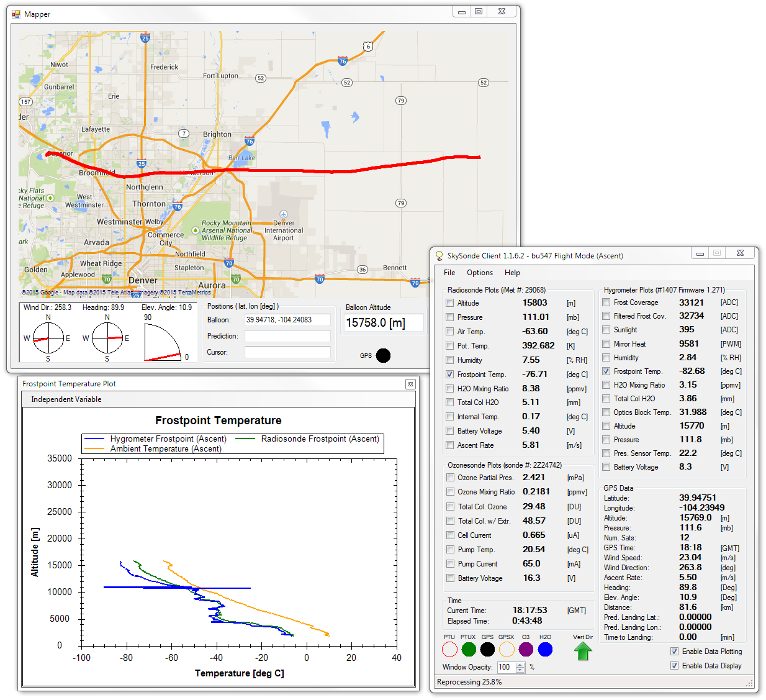Click the blue H2O status indicator circle
This screenshot has width=766, height=700.
[x=545, y=649]
